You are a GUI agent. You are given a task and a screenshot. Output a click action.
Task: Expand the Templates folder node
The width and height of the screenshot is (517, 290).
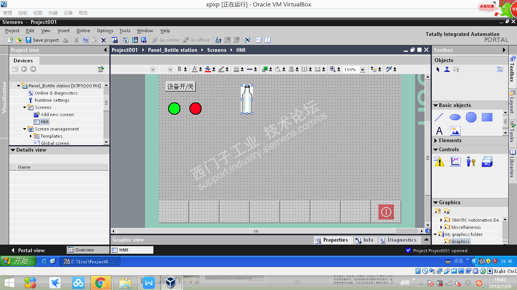[x=31, y=136]
